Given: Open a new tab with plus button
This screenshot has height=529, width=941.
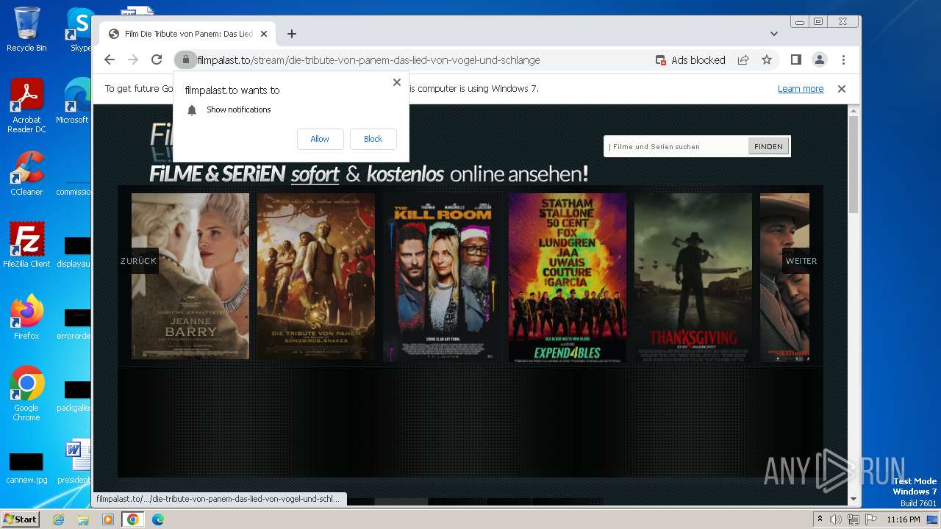Looking at the screenshot, I should tap(292, 34).
